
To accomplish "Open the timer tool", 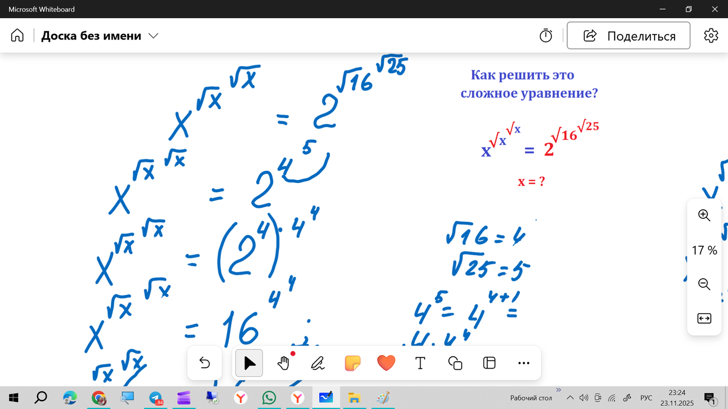I will pos(545,36).
